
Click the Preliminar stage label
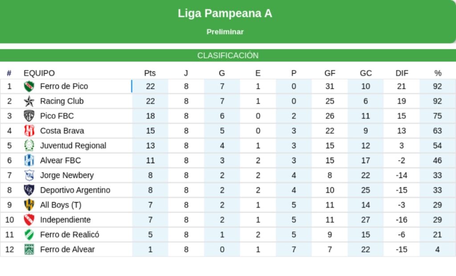225,32
